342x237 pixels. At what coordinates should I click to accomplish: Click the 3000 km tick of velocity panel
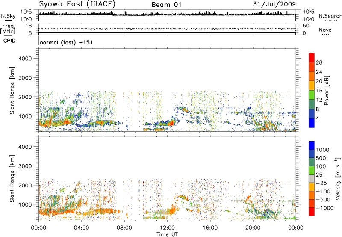tap(25, 166)
